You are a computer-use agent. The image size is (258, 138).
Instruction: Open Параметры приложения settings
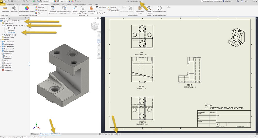point(52,10)
